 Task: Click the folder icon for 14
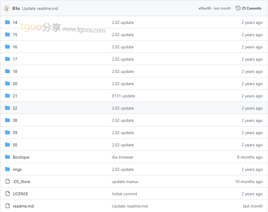click(7, 22)
